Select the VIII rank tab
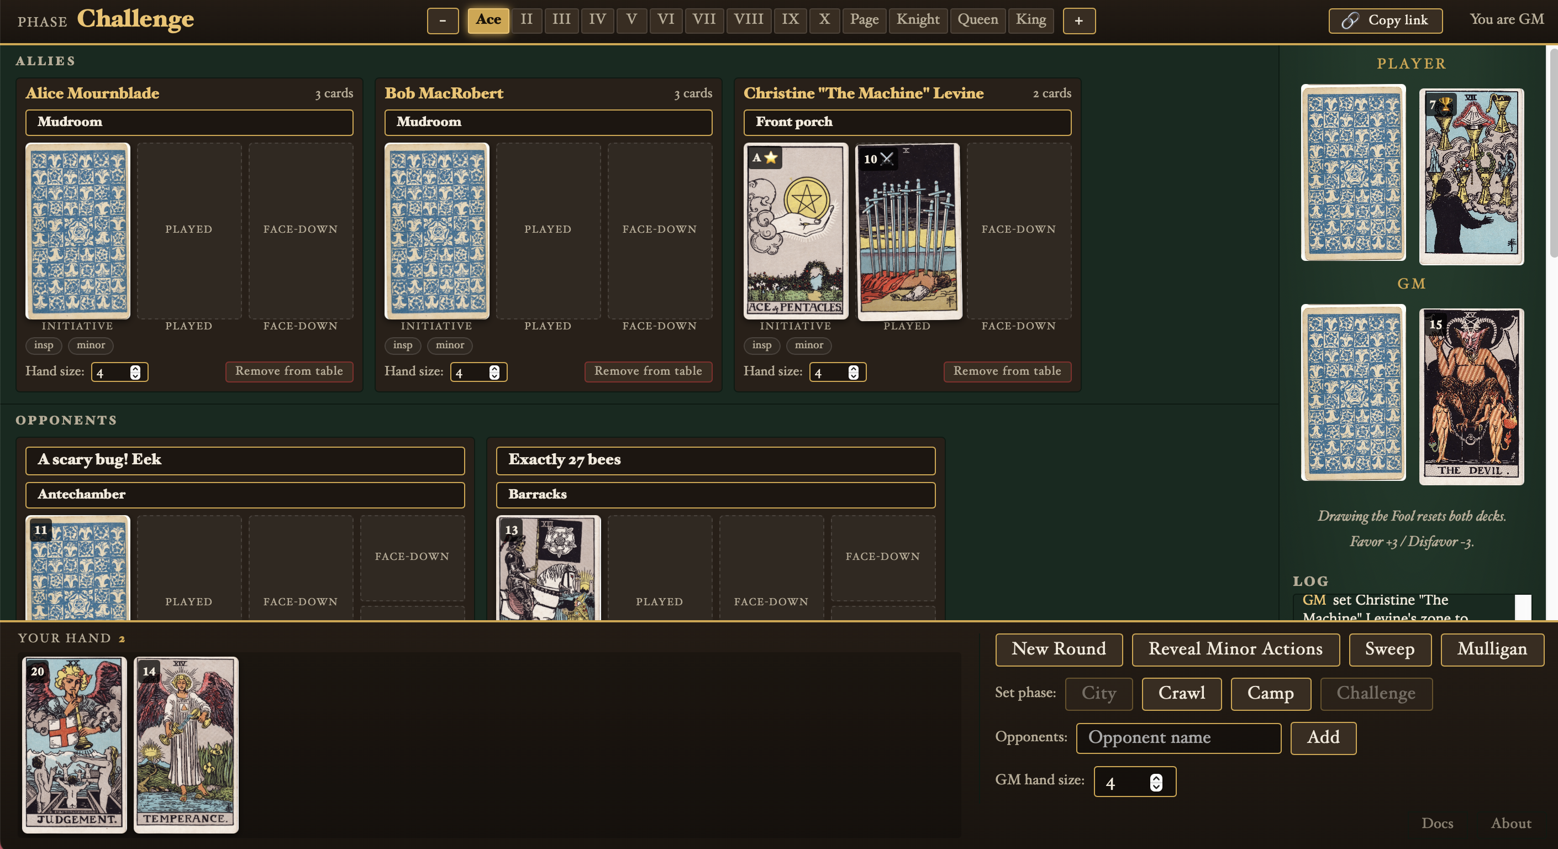The image size is (1558, 849). 748,19
